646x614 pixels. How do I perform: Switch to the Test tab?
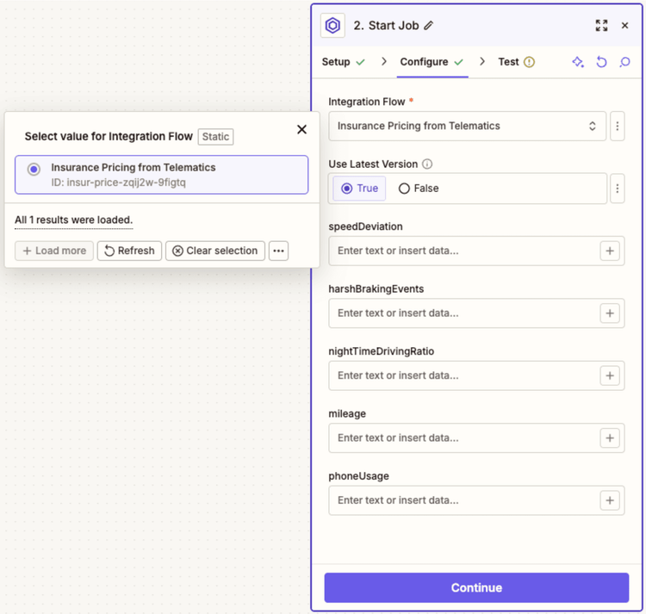coord(516,62)
